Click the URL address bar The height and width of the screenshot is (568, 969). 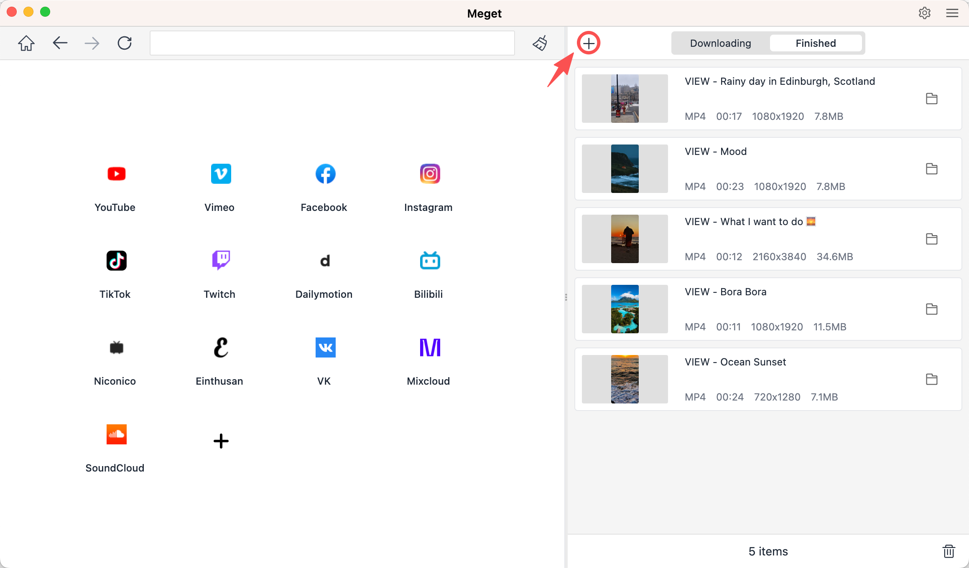click(x=332, y=43)
